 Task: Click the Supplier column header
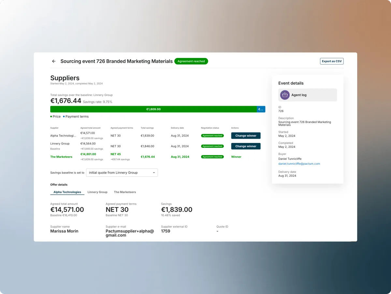coord(54,128)
